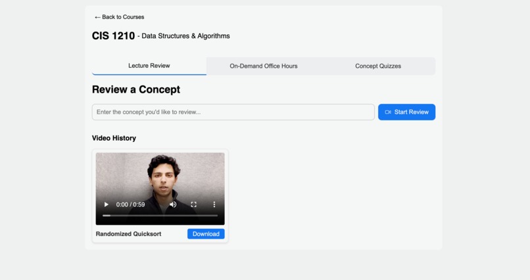530x280 pixels.
Task: Go back via the Back to Courses link
Action: (x=119, y=17)
